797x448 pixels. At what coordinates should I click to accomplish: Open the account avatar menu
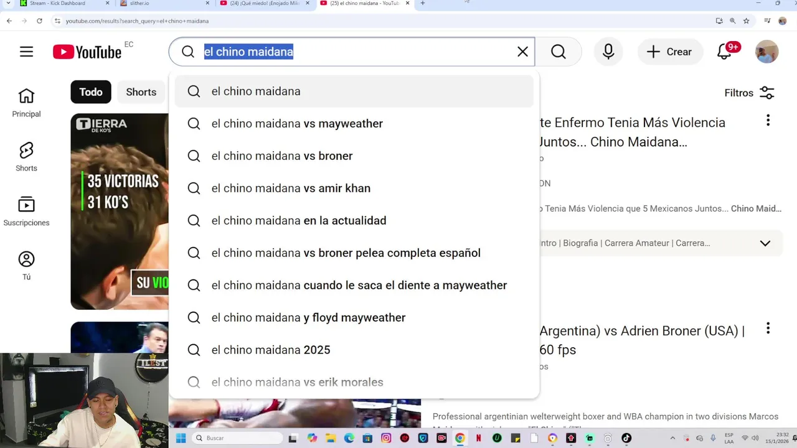tap(766, 52)
